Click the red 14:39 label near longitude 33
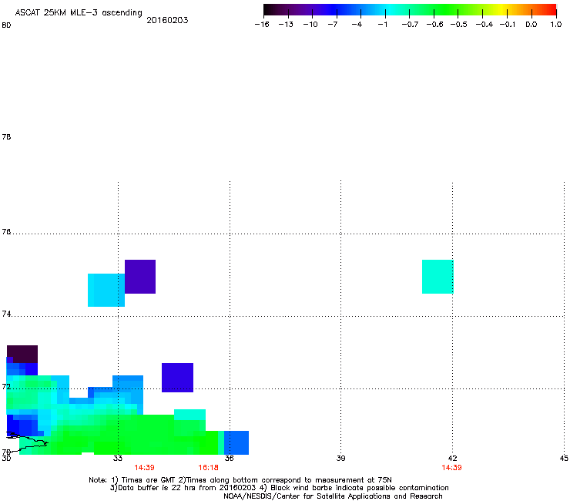The width and height of the screenshot is (570, 501). pos(144,468)
